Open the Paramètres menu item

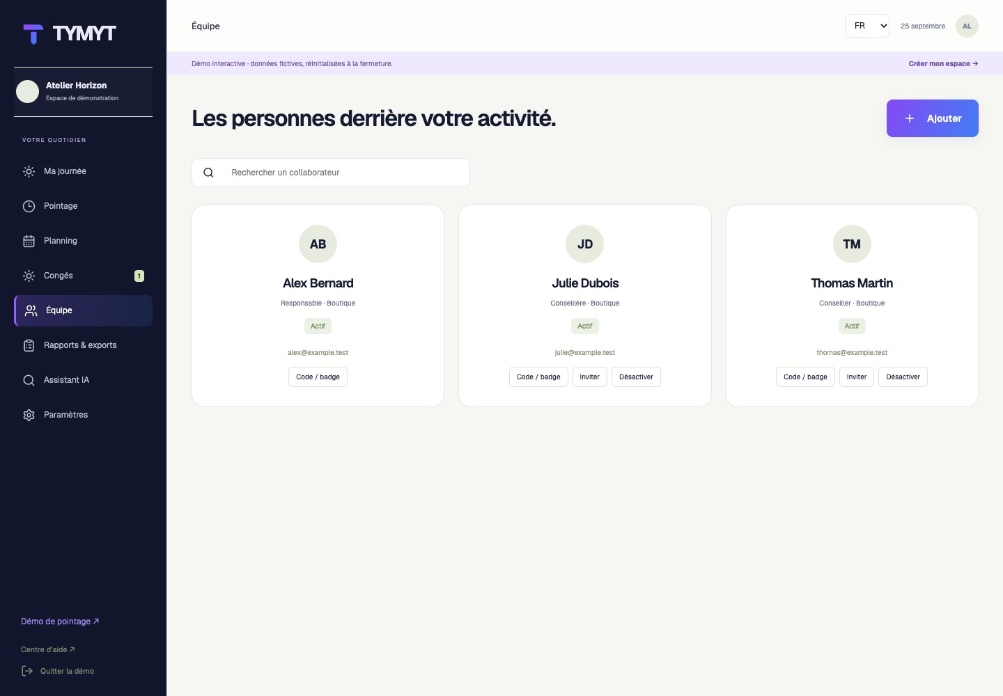83,415
